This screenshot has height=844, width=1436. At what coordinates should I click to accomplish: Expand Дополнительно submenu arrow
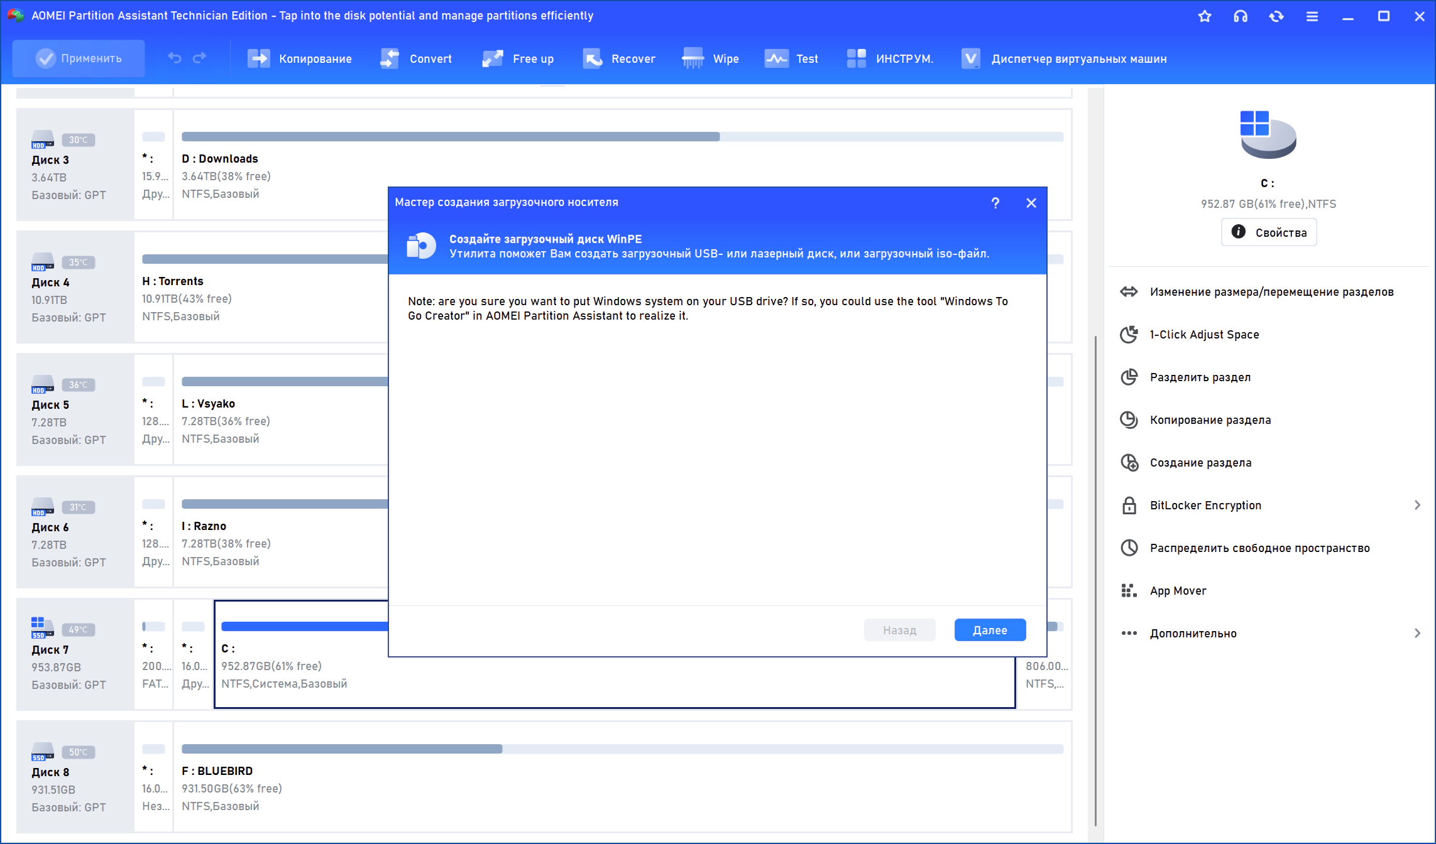[1417, 634]
